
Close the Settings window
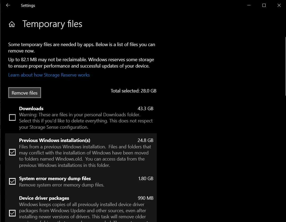279,5
